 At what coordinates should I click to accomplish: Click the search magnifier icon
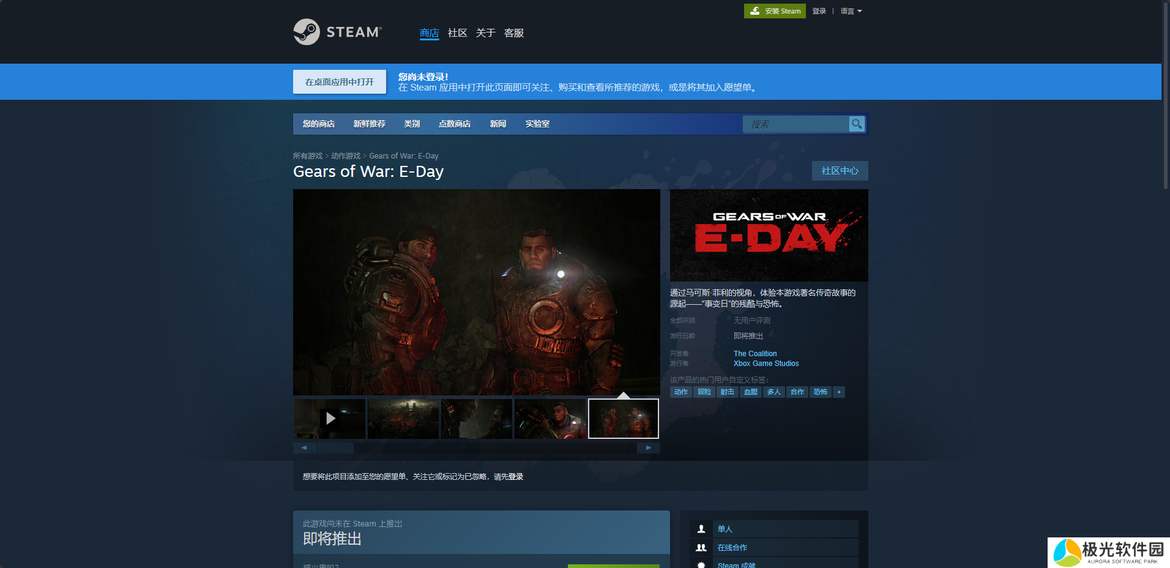[x=857, y=124]
